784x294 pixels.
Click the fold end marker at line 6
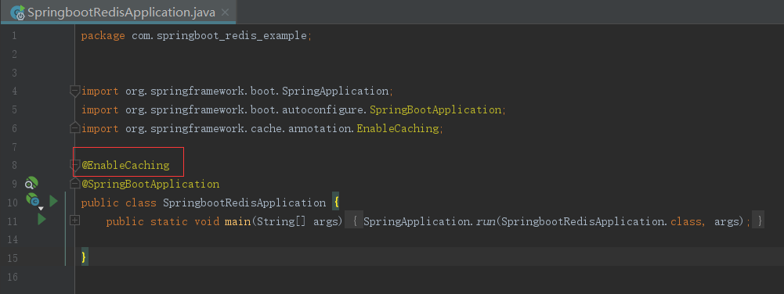[x=75, y=128]
